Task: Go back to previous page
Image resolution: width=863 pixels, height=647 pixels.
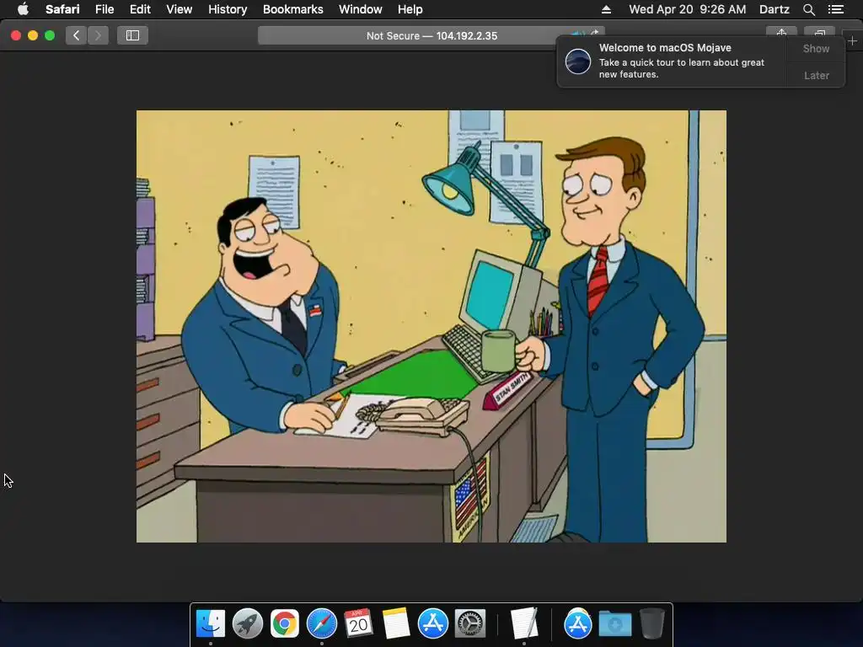Action: click(x=77, y=35)
